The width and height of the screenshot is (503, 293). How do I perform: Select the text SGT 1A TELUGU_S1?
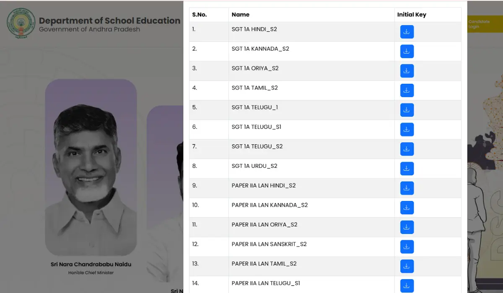257,127
